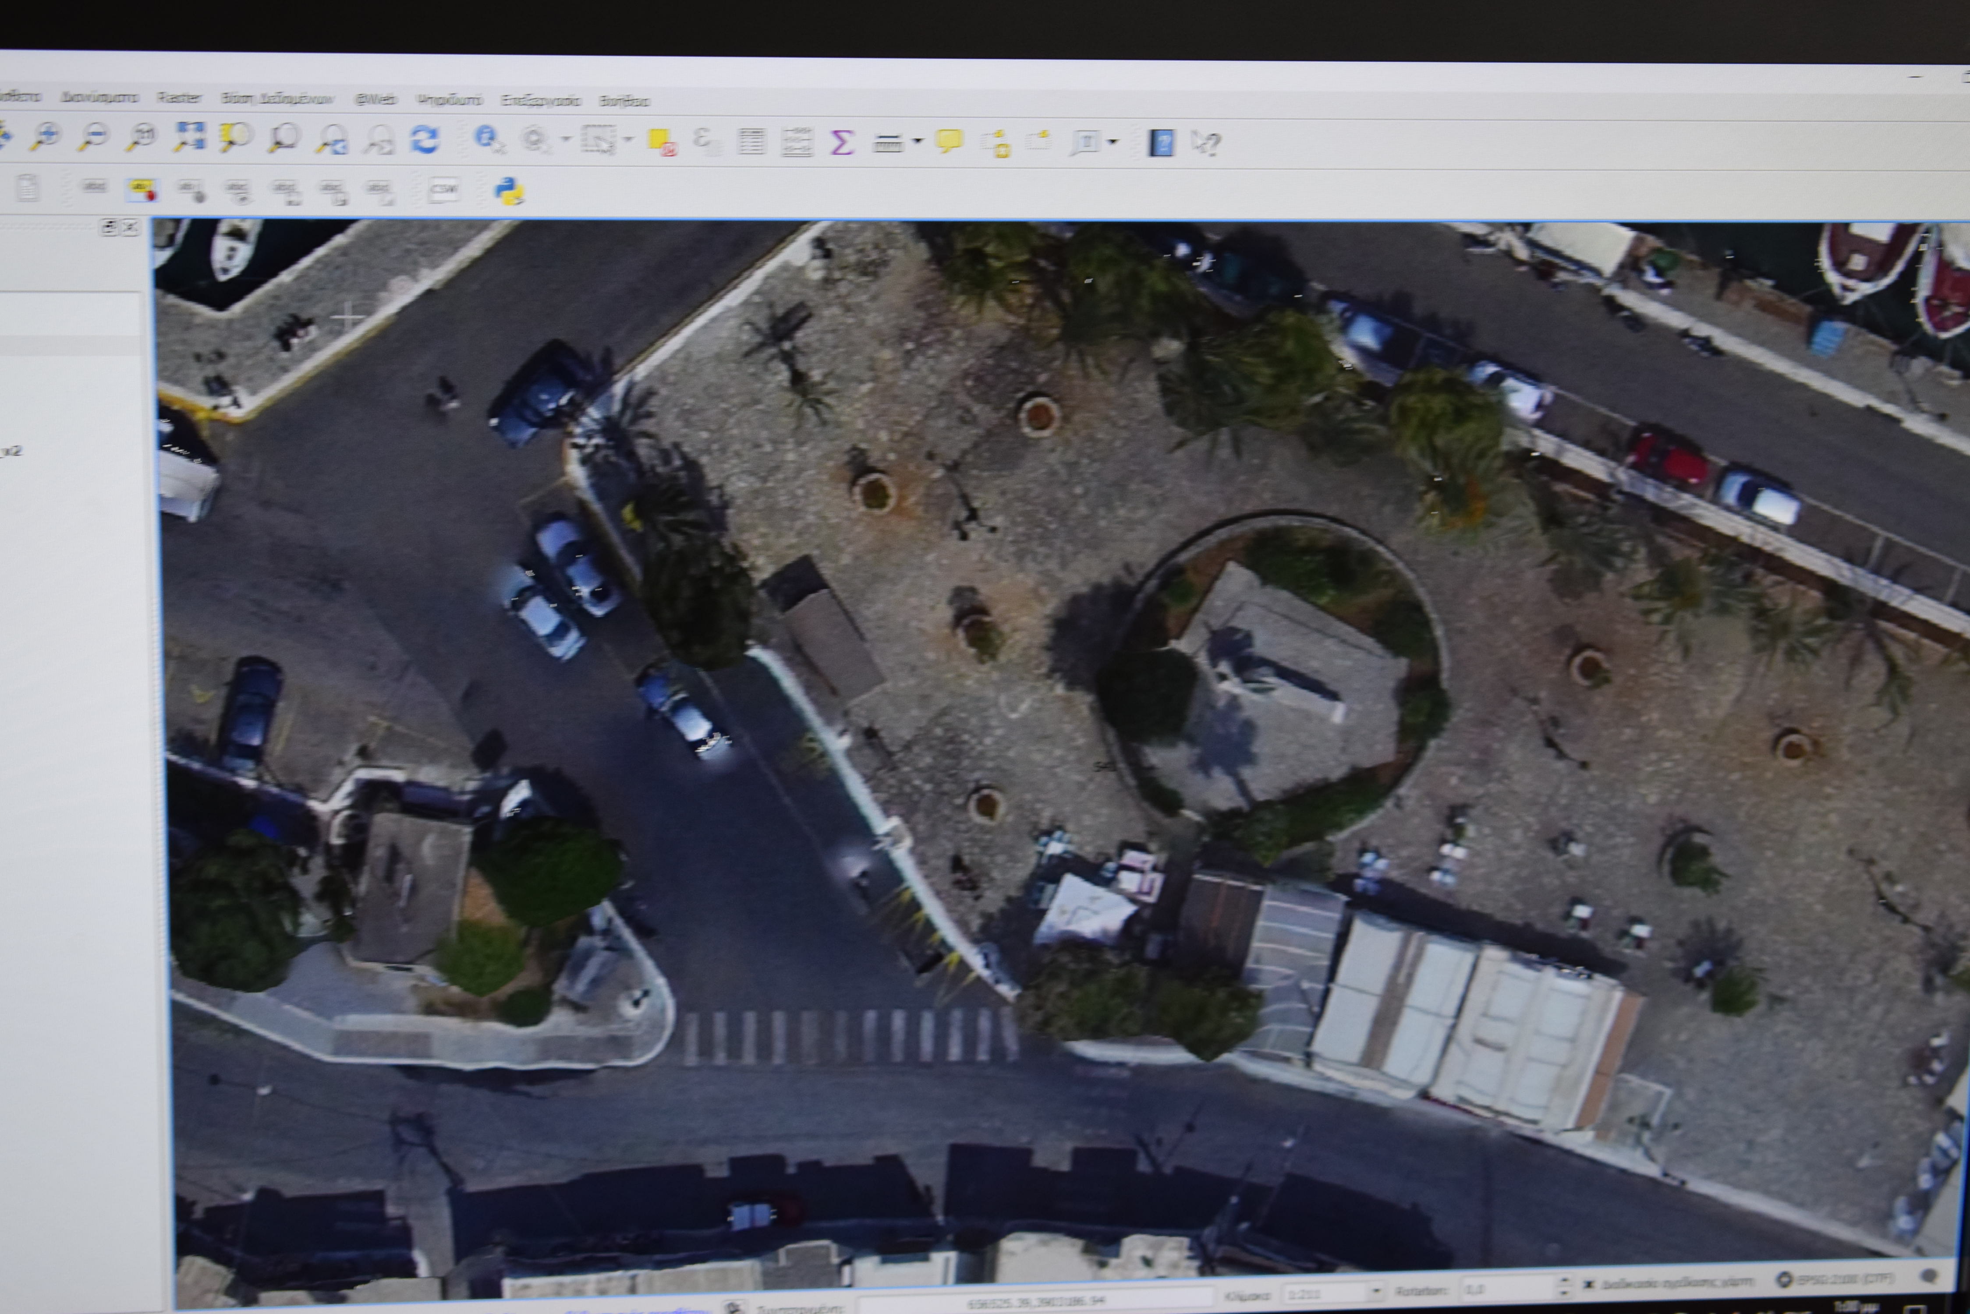This screenshot has width=1970, height=1314.
Task: Open the Επεξεργασία (Processing) menu
Action: tap(541, 101)
